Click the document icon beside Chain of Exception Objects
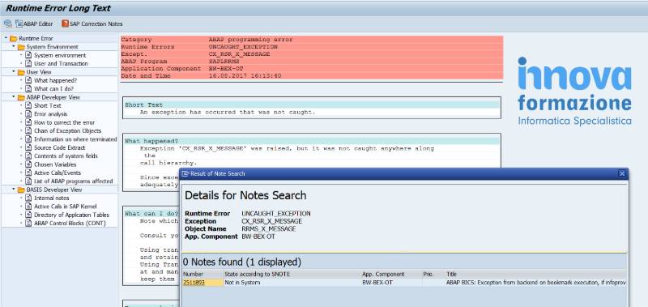Screen dimensions: 648x307 pos(28,130)
